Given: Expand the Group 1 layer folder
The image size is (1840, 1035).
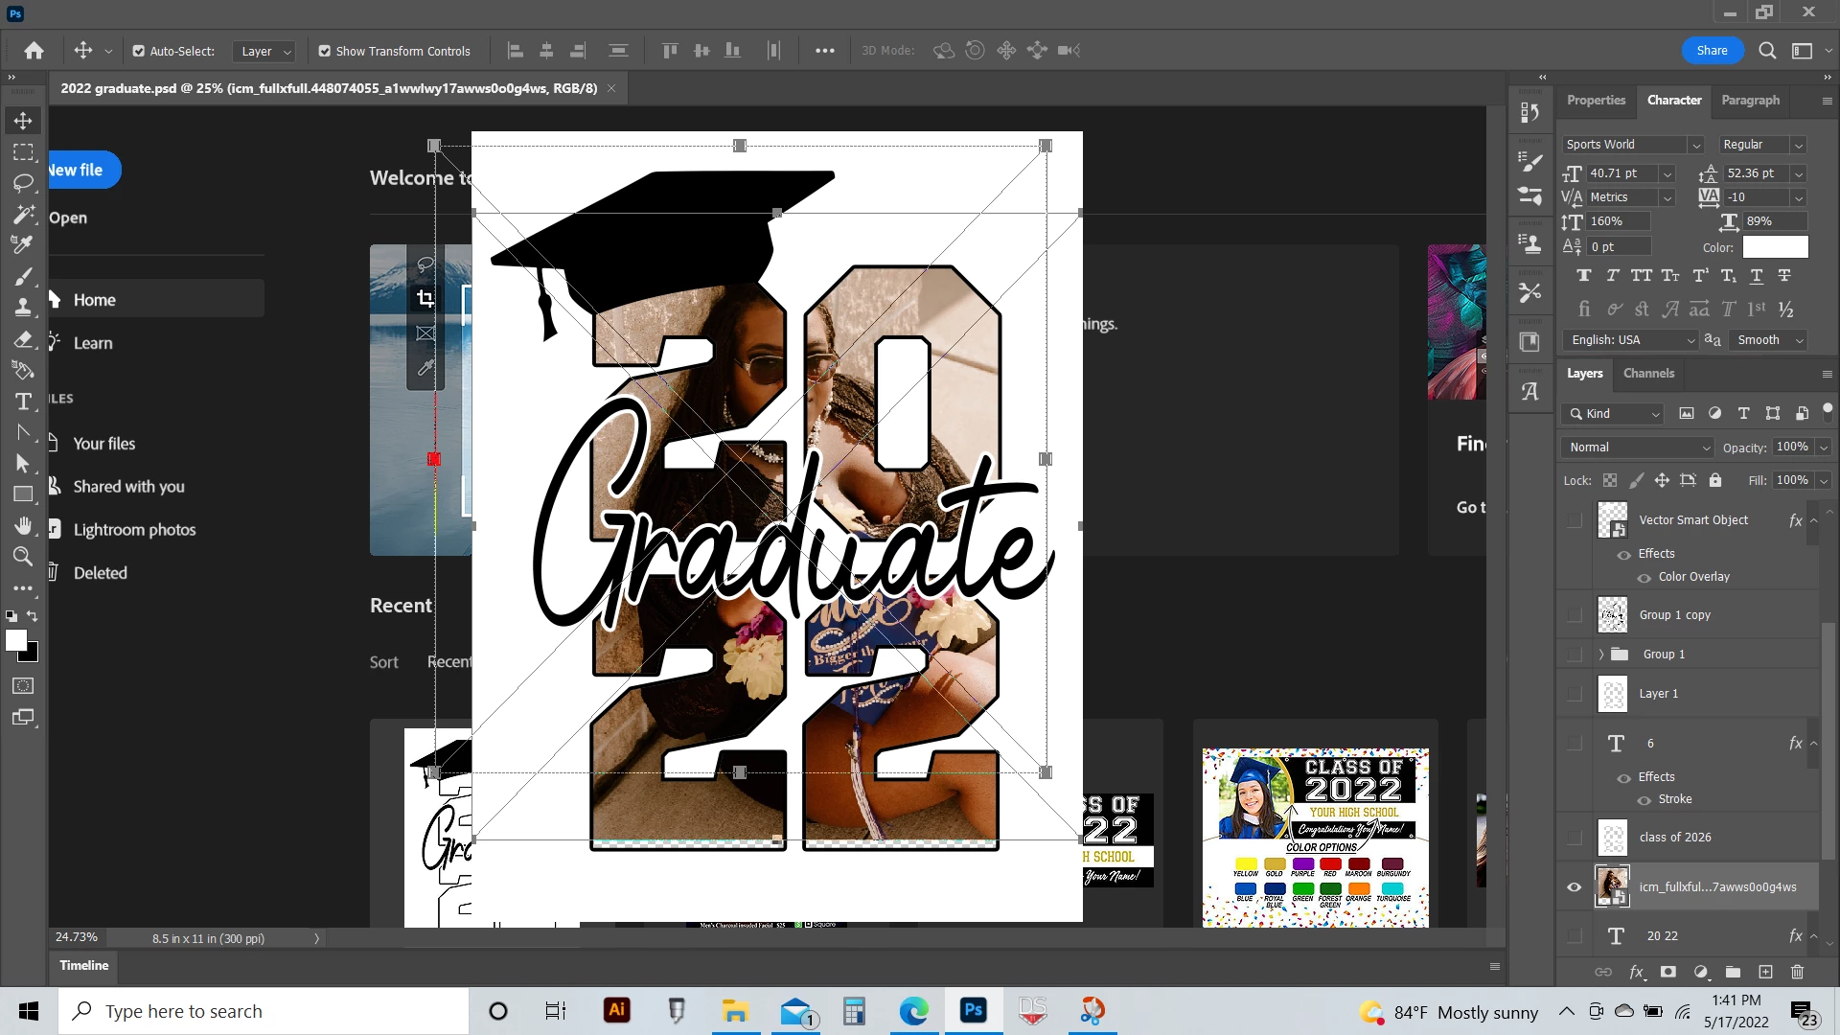Looking at the screenshot, I should (x=1600, y=655).
